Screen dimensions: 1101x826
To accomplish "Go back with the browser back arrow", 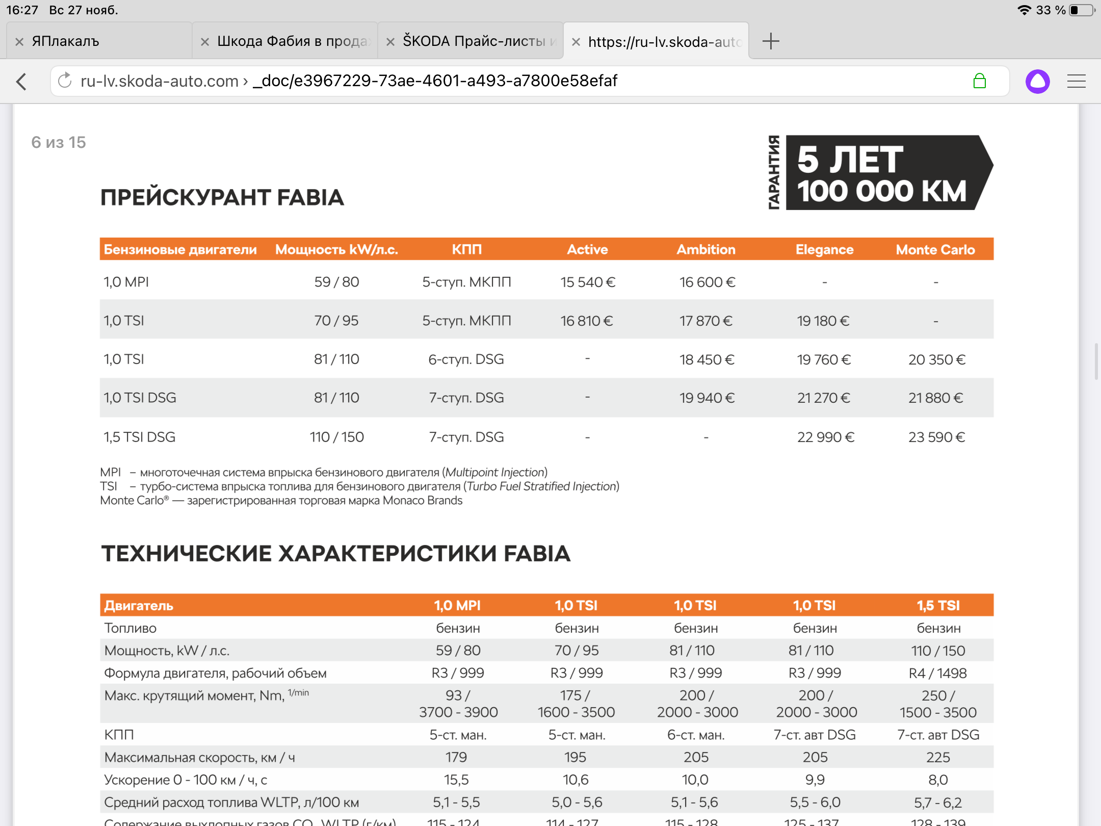I will coord(21,81).
